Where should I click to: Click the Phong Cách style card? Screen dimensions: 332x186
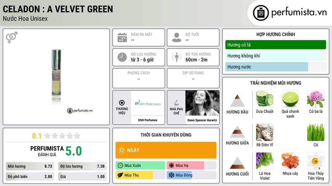pos(139,78)
